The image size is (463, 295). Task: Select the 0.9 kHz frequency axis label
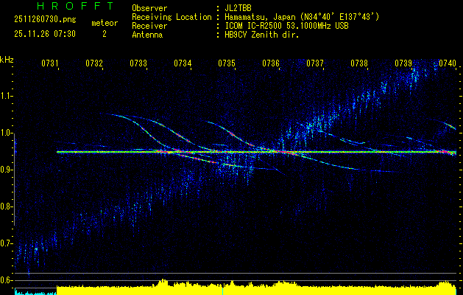click(7, 170)
